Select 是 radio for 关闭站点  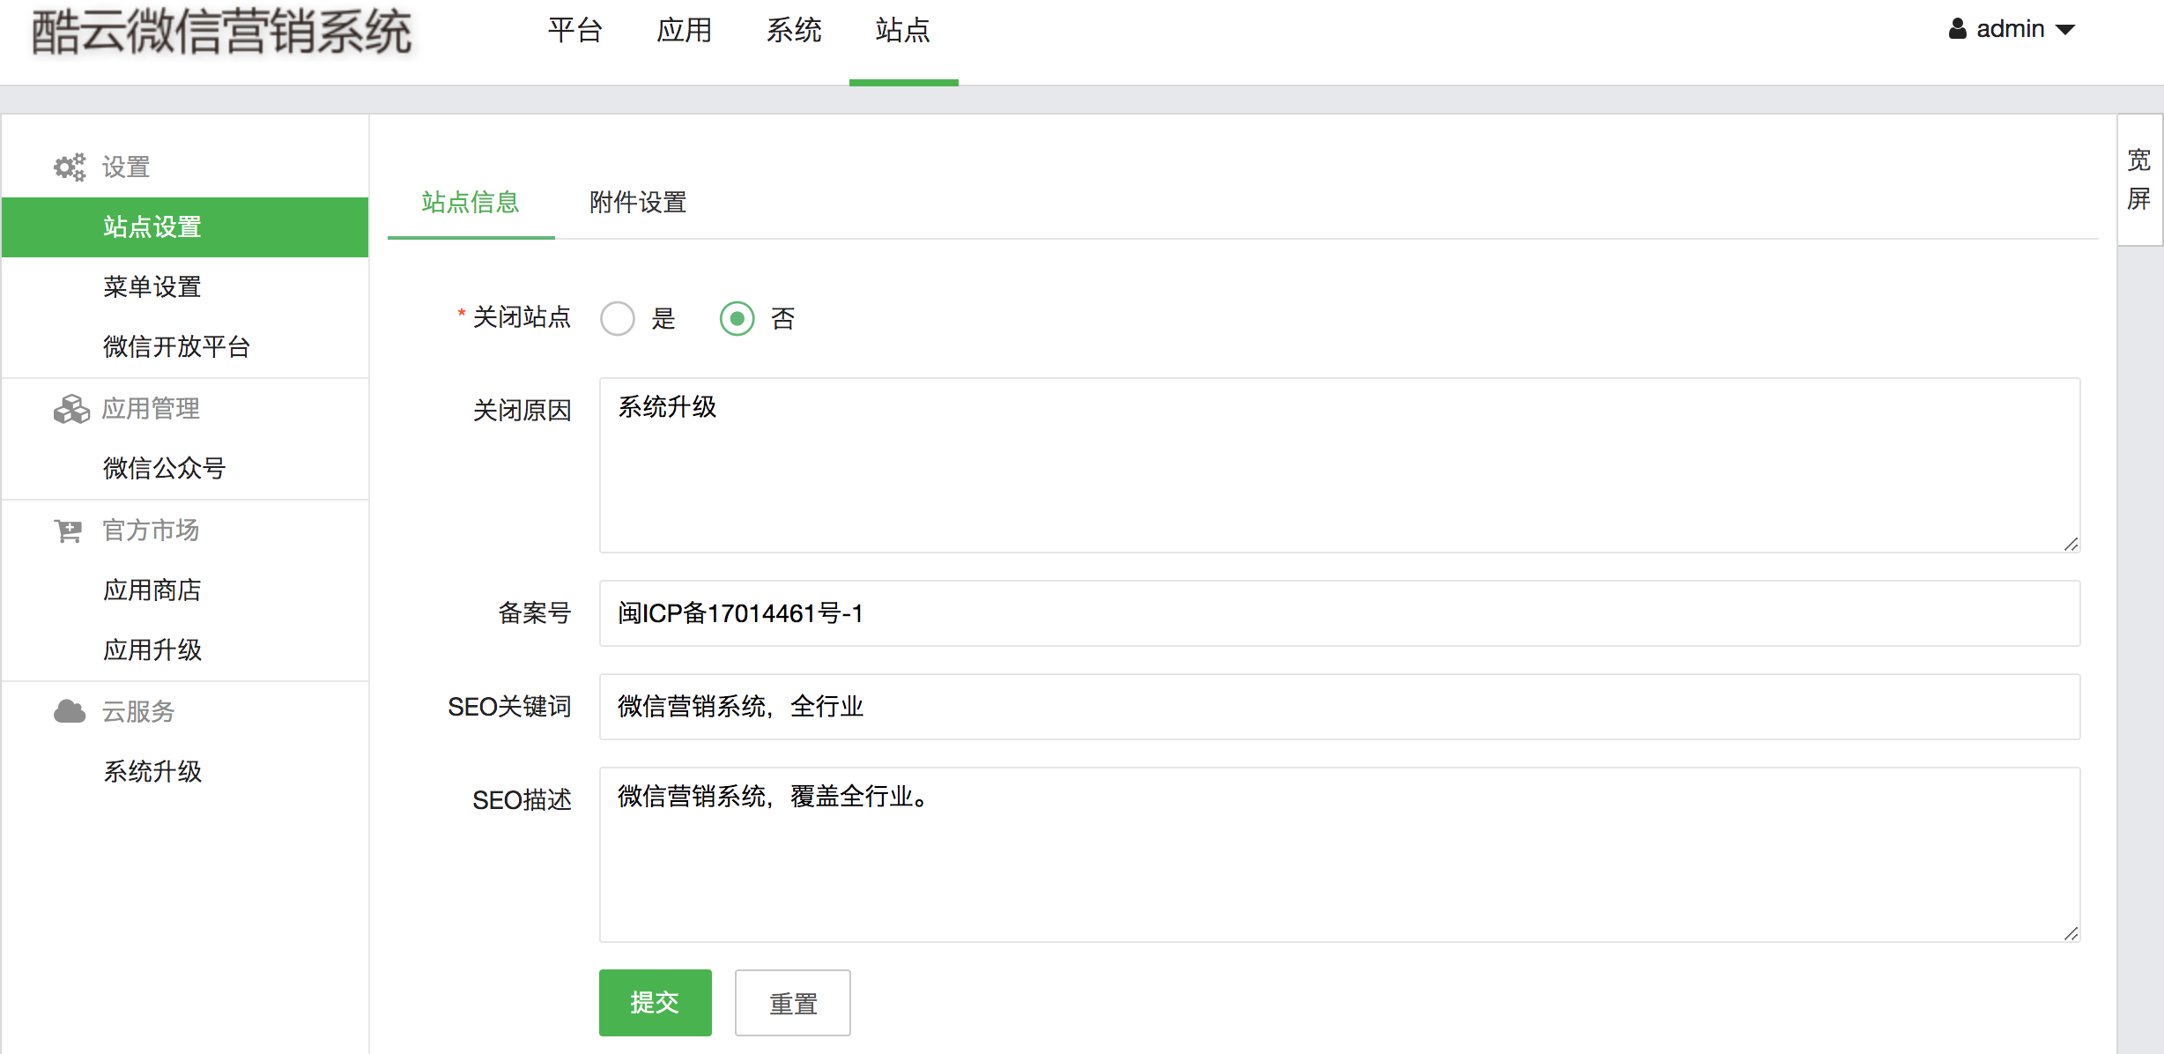pyautogui.click(x=618, y=318)
